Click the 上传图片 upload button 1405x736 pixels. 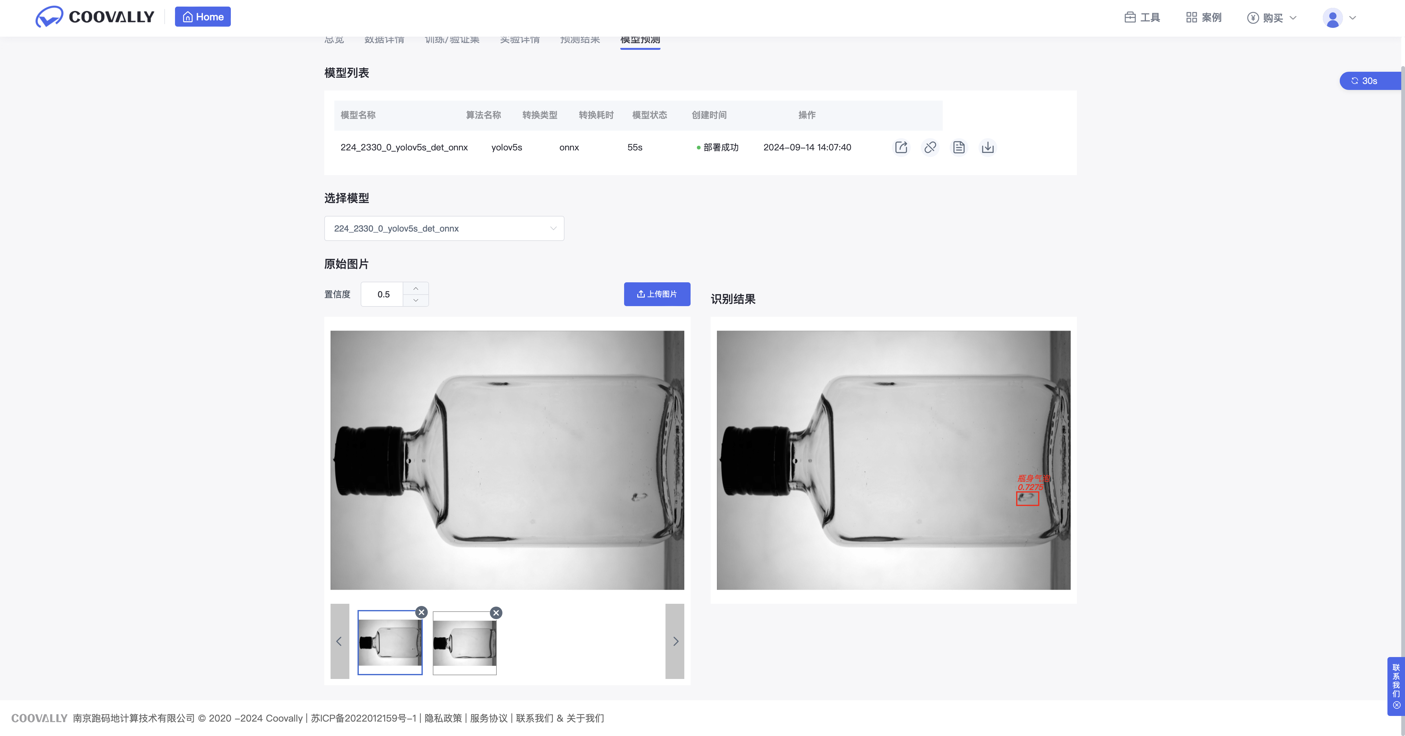pyautogui.click(x=657, y=294)
